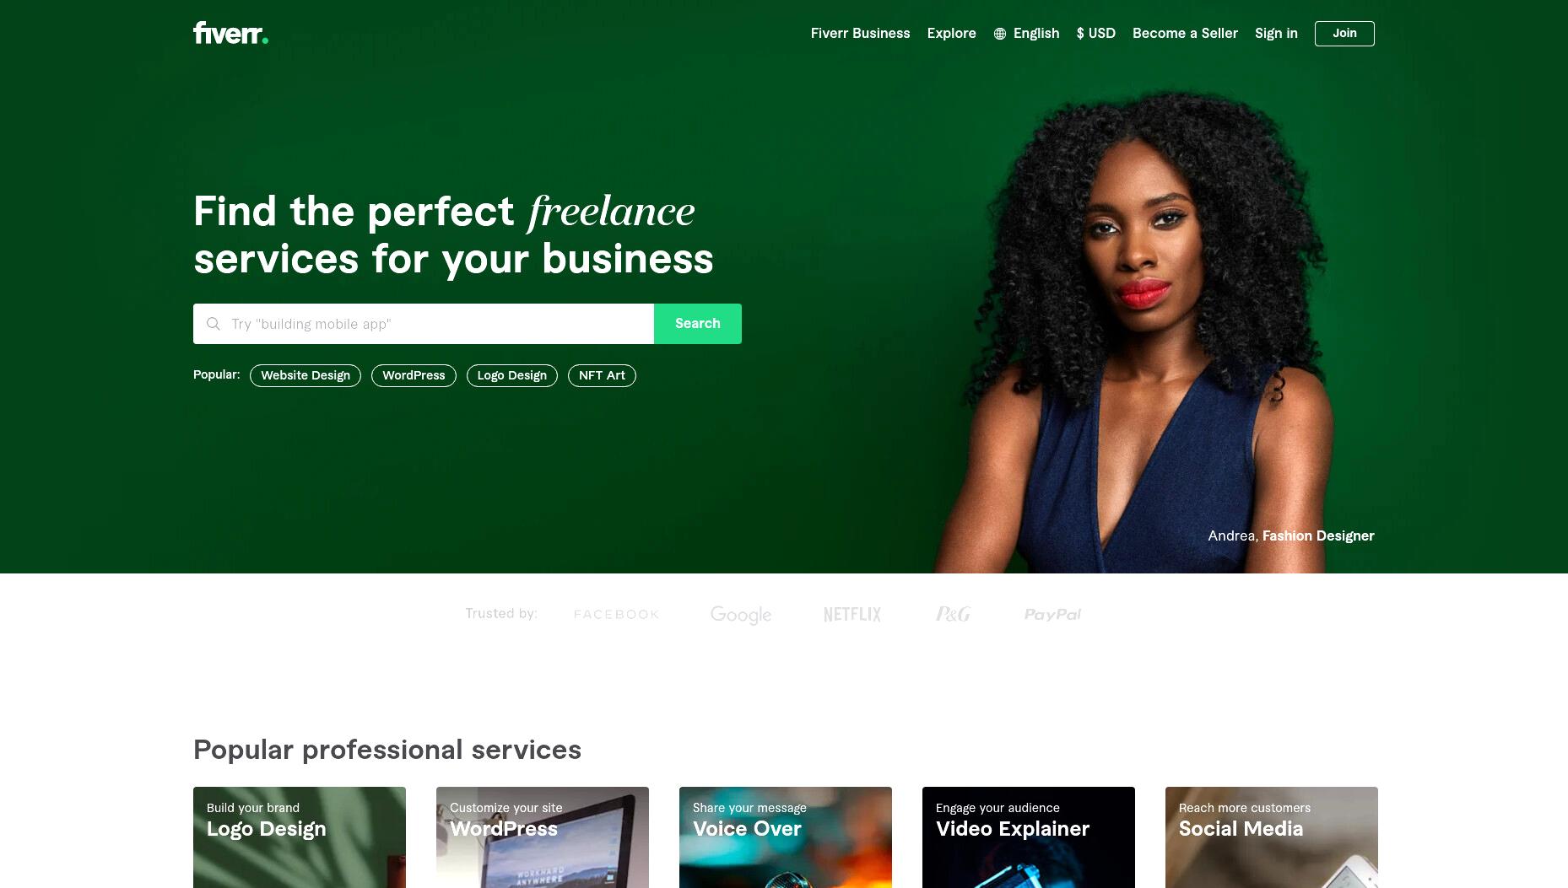
Task: Click the Join button
Action: coord(1344,34)
